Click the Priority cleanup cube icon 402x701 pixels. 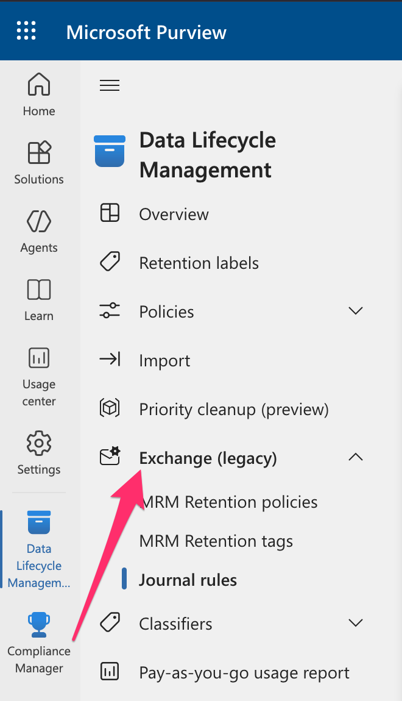[x=110, y=407]
